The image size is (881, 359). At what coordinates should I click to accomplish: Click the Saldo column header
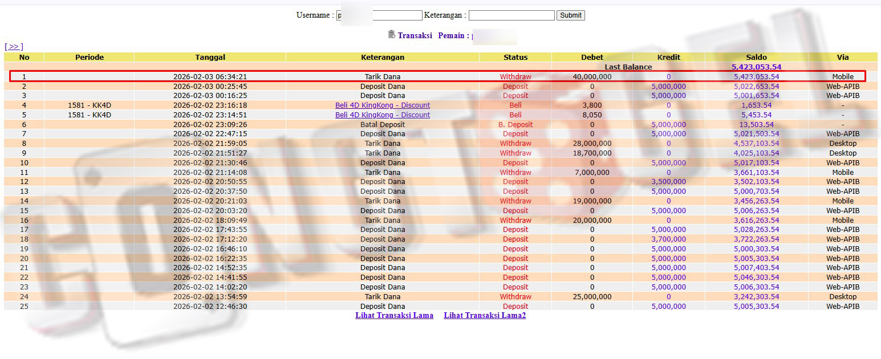[756, 57]
